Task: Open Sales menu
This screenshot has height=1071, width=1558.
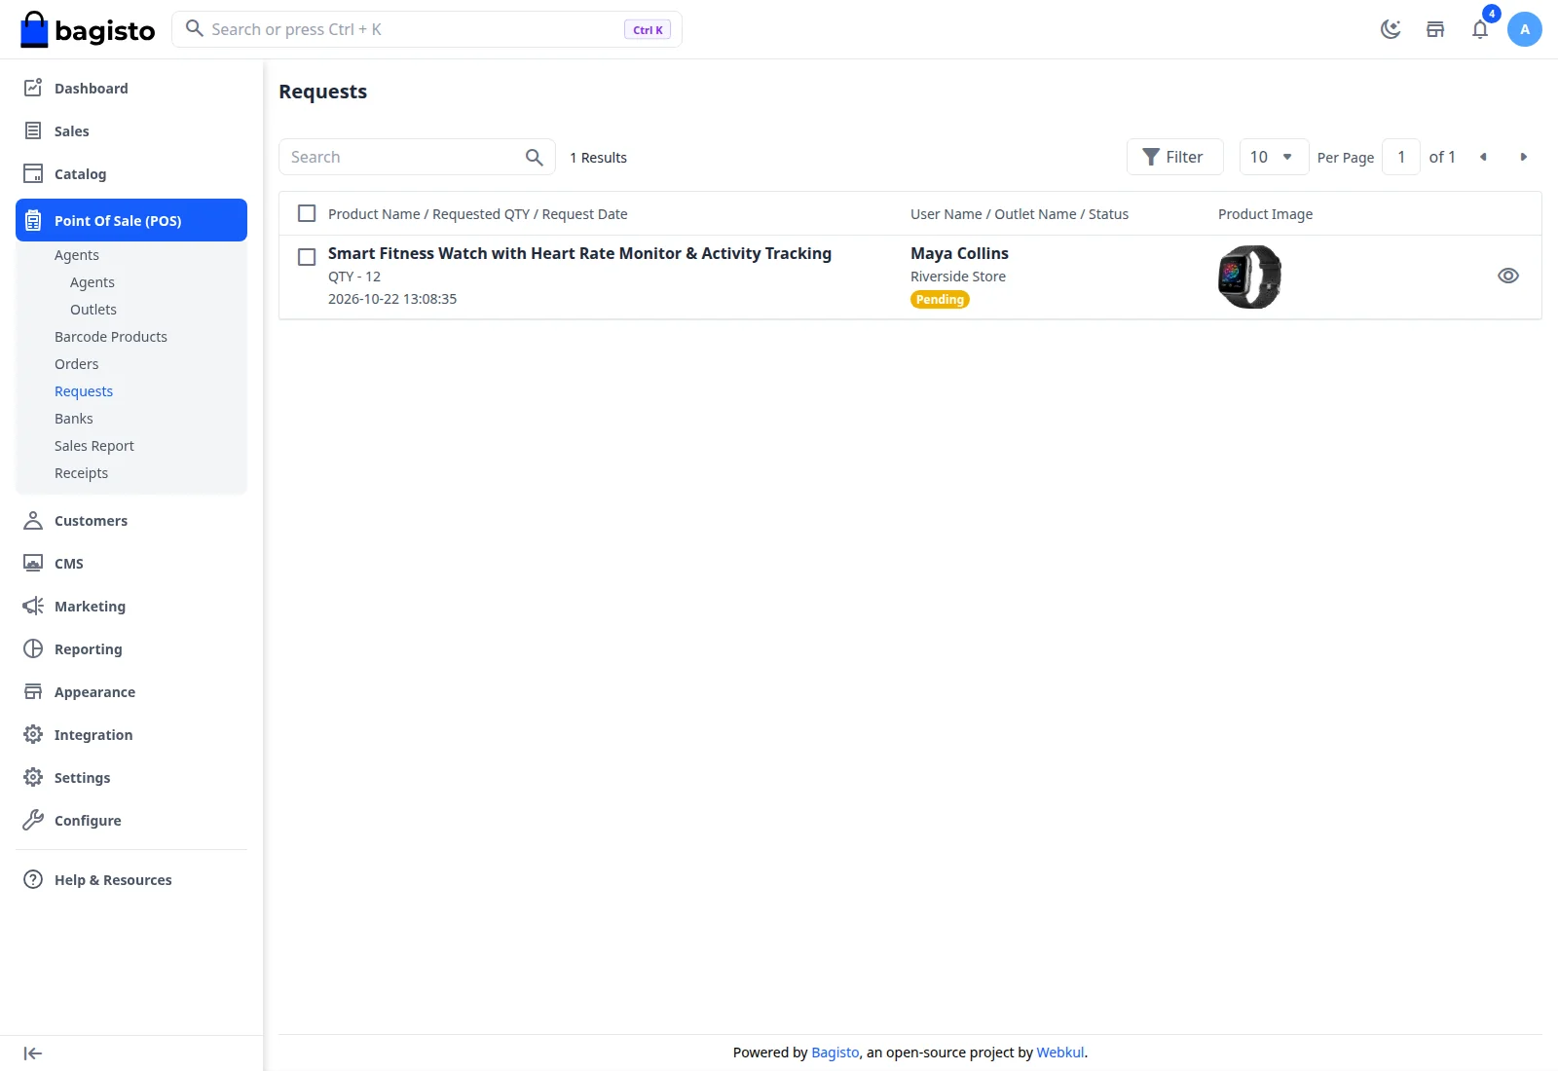Action: [x=131, y=131]
